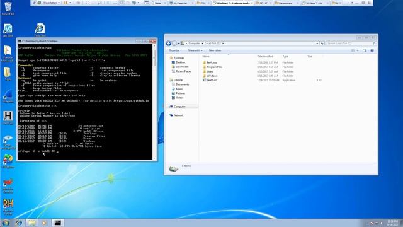Screen dimensions: 403x227
Task: Open Windows Media Player from the taskbar
Action: [x=44, y=223]
